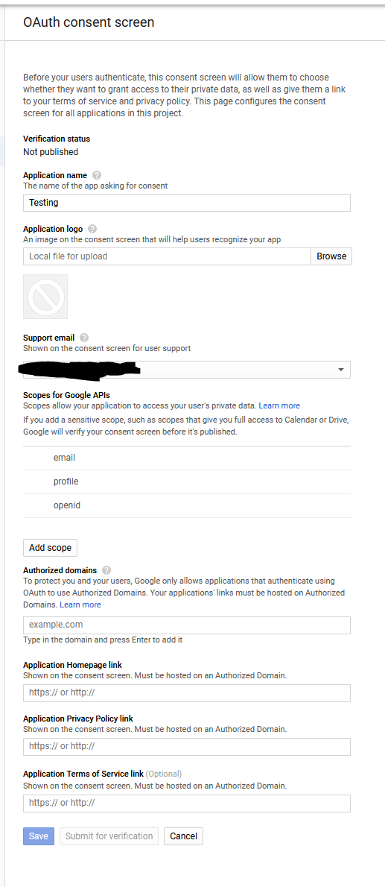
Task: Click the Application Homepage link field
Action: [187, 693]
